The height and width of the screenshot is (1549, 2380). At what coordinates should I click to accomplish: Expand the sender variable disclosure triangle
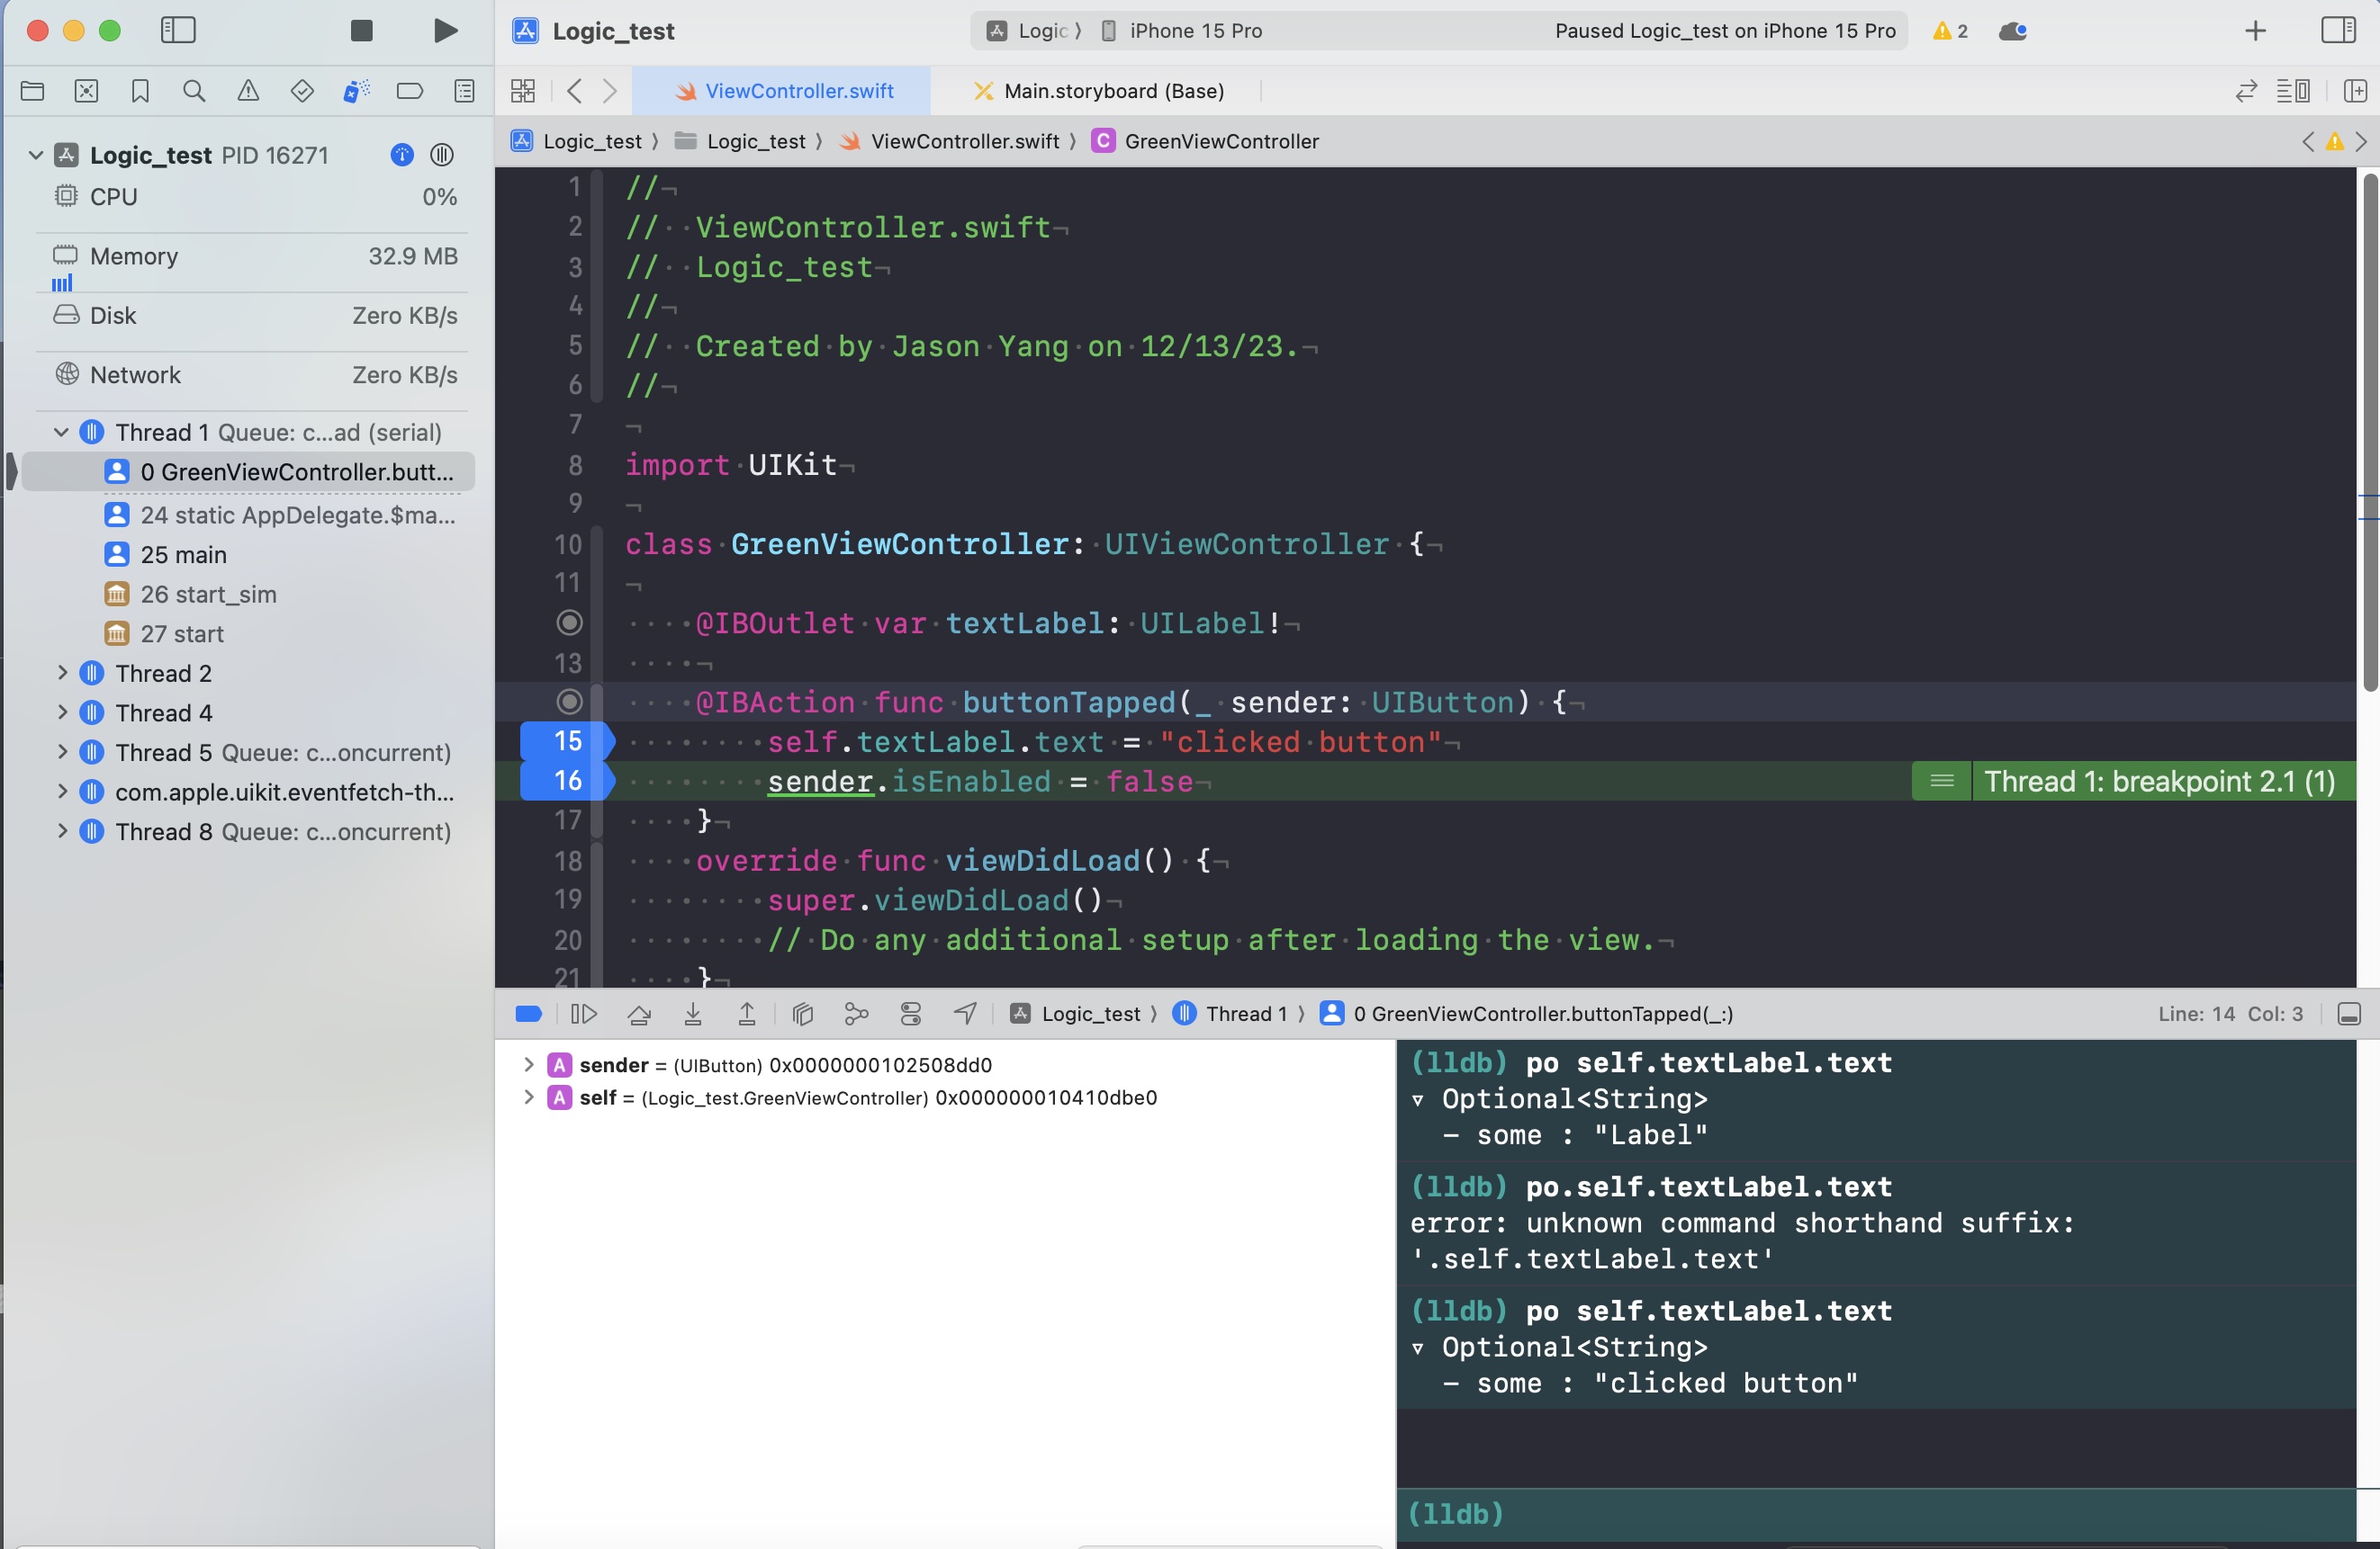pyautogui.click(x=528, y=1065)
